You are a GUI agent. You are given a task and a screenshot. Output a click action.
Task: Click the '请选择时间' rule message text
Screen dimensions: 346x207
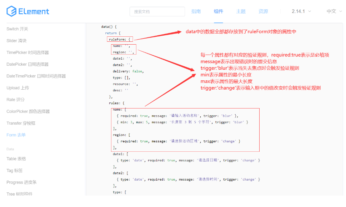(208, 180)
